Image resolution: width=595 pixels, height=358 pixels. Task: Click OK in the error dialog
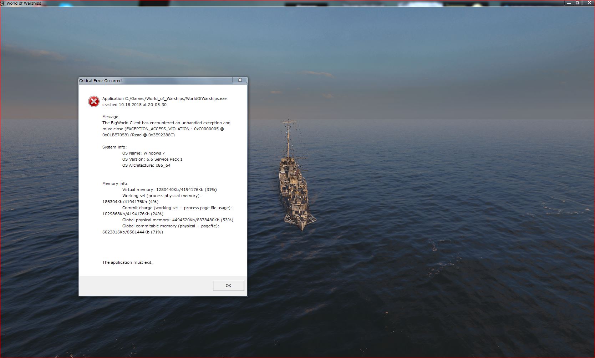pyautogui.click(x=228, y=286)
